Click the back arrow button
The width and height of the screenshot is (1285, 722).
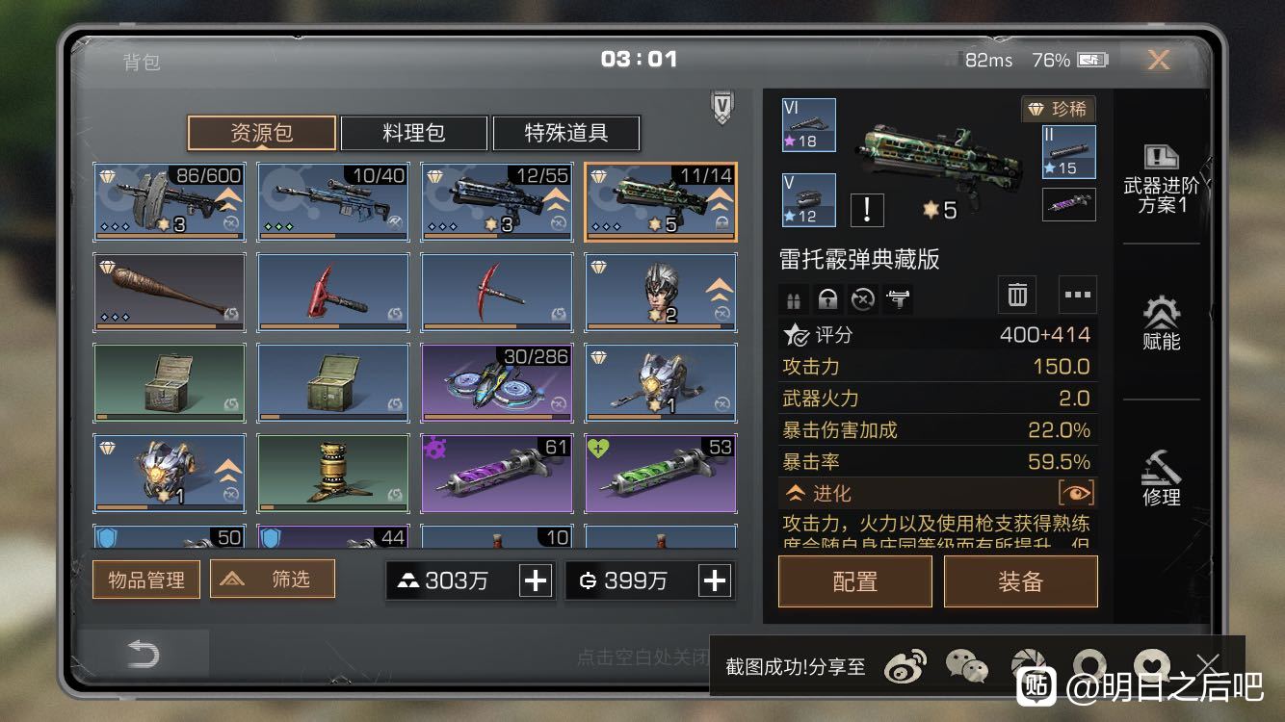point(143,655)
